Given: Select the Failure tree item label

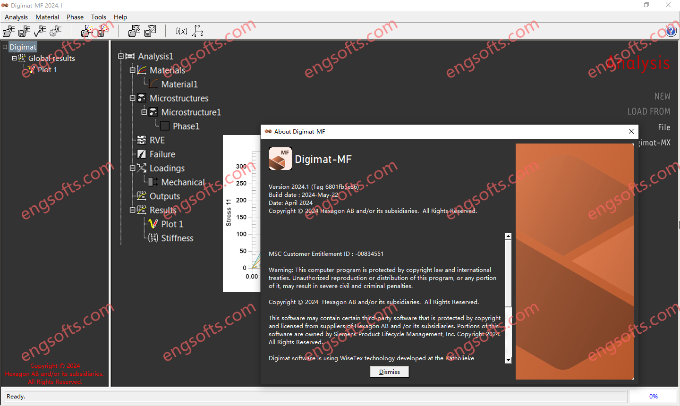Looking at the screenshot, I should [162, 154].
